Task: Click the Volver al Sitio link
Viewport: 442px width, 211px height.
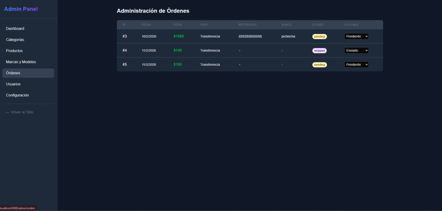Action: [19, 112]
